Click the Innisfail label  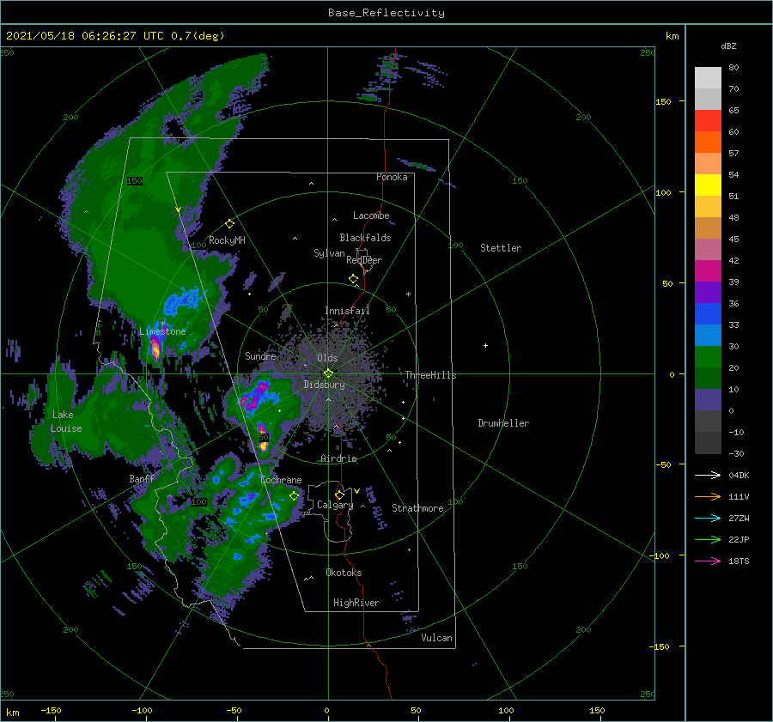[347, 311]
